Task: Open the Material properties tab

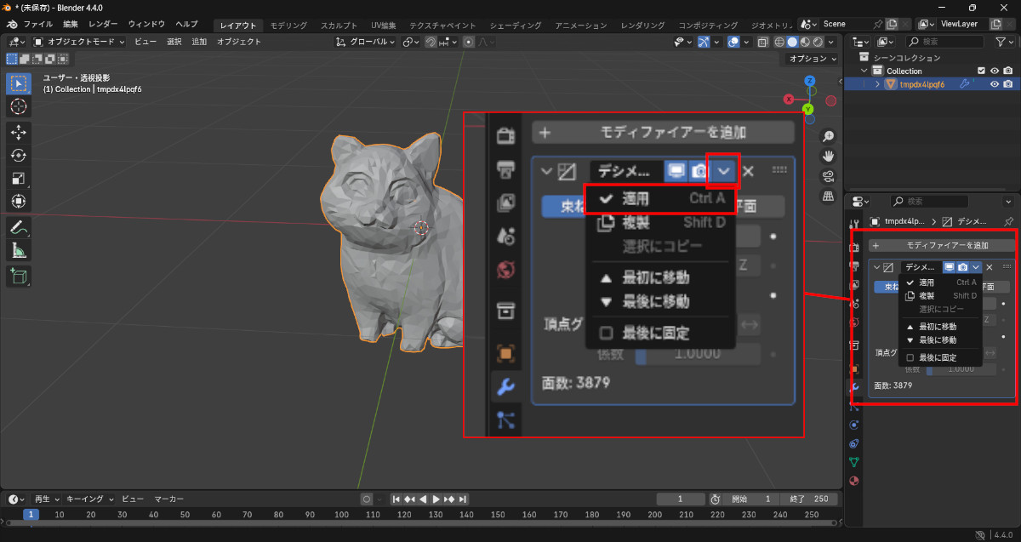Action: tap(854, 480)
